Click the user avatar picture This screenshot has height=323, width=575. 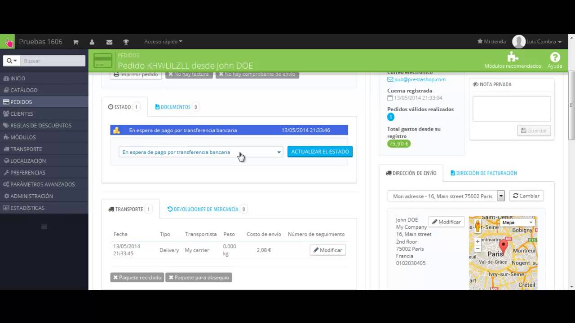coord(519,42)
